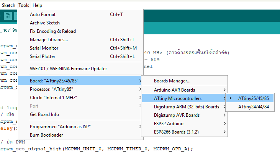Click the PWM comment line

tap(13, 142)
